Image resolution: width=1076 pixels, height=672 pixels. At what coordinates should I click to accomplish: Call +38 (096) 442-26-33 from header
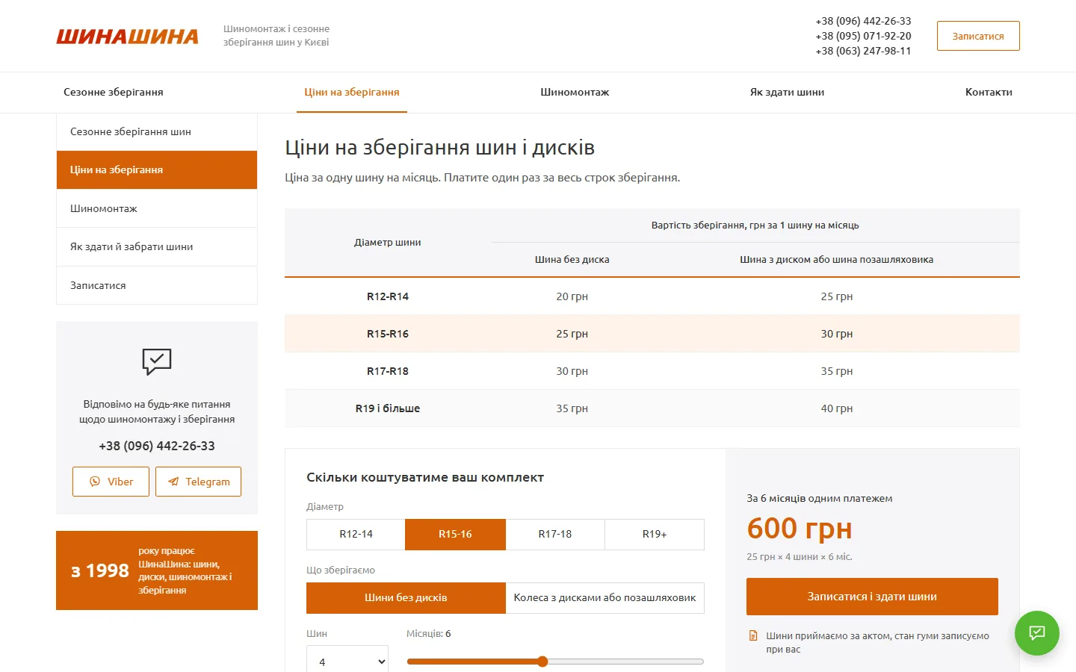click(x=863, y=21)
